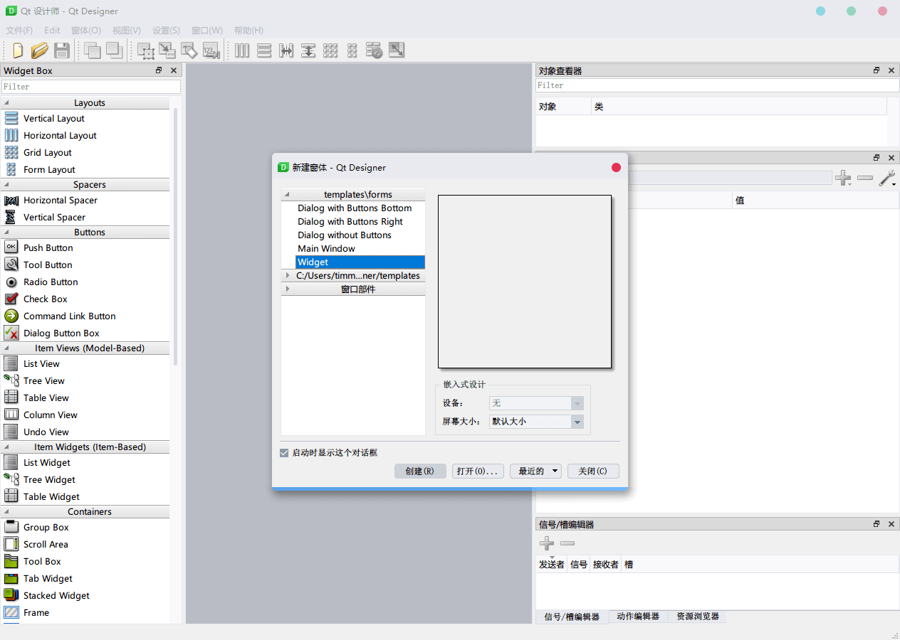Click the Lay Out Horizontally toolbar icon
This screenshot has height=640, width=900.
click(242, 50)
